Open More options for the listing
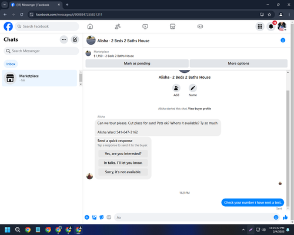This screenshot has height=235, width=294. tap(239, 63)
